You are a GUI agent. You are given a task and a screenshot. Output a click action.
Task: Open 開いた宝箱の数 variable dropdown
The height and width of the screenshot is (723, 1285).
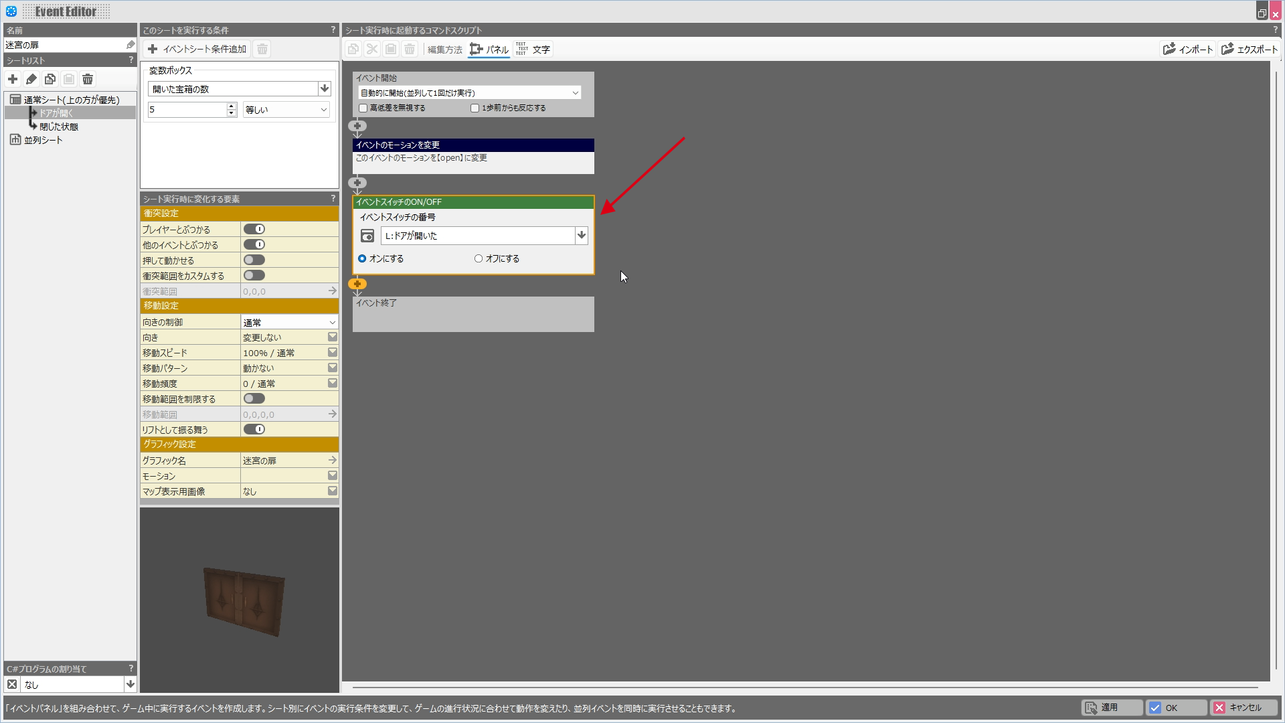coord(325,88)
